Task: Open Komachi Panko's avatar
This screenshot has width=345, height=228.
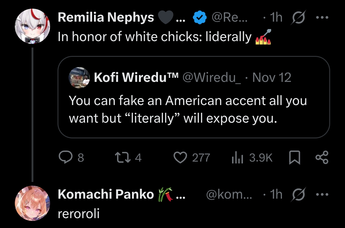Action: coord(32,203)
